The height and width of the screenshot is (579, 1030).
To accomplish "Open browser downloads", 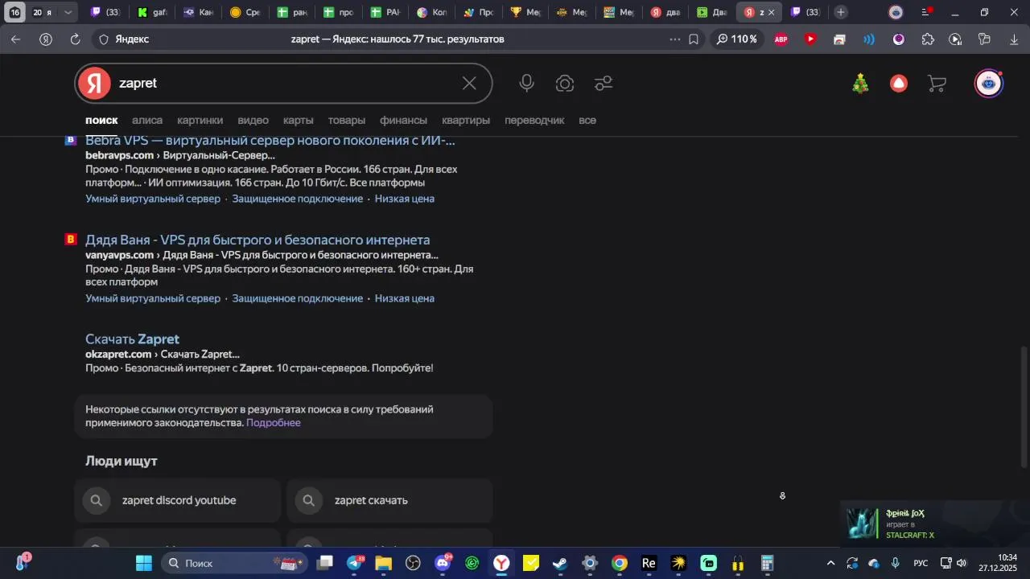I will [x=1013, y=39].
